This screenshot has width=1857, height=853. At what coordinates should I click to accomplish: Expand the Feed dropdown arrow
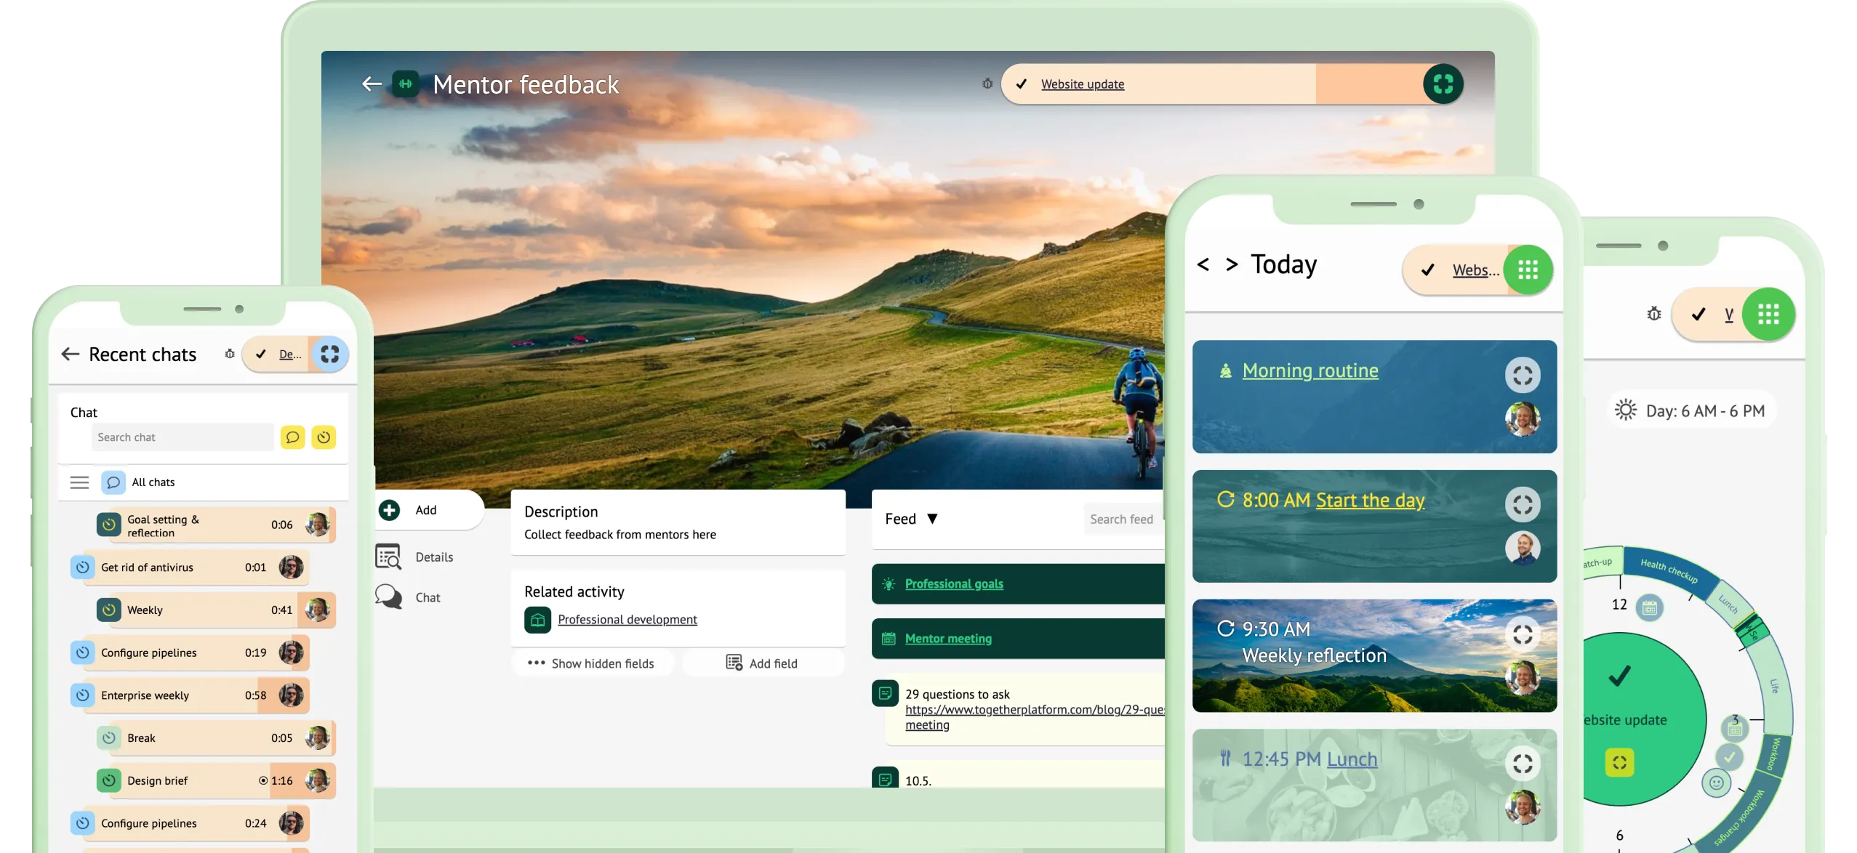click(932, 519)
